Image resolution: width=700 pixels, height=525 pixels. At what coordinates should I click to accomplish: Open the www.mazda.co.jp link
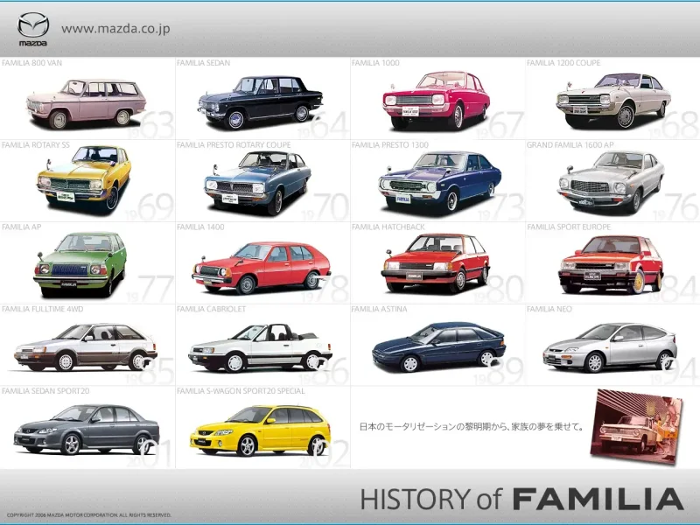point(115,29)
